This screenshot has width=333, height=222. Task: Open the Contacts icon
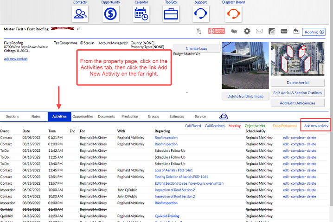tap(80, 14)
